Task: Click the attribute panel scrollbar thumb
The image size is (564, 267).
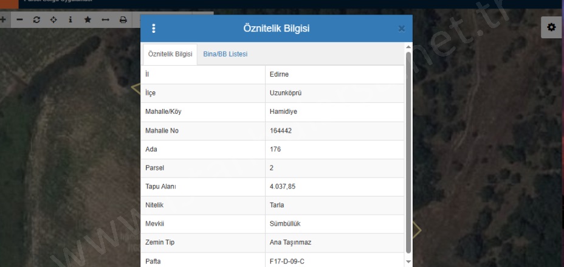Action: (x=408, y=152)
